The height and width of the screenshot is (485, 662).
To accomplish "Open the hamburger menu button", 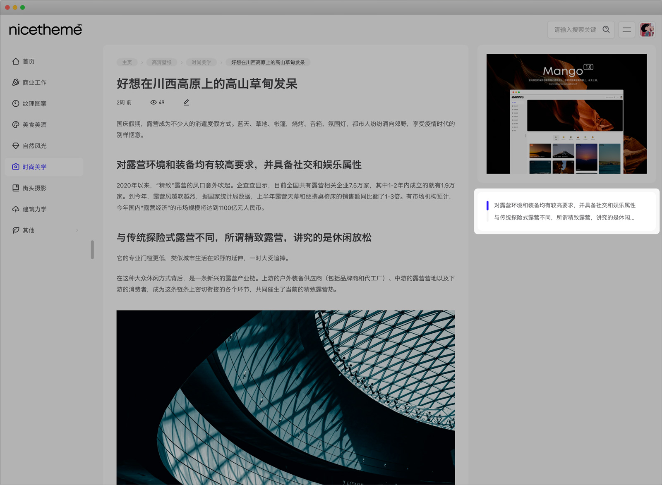I will [627, 30].
